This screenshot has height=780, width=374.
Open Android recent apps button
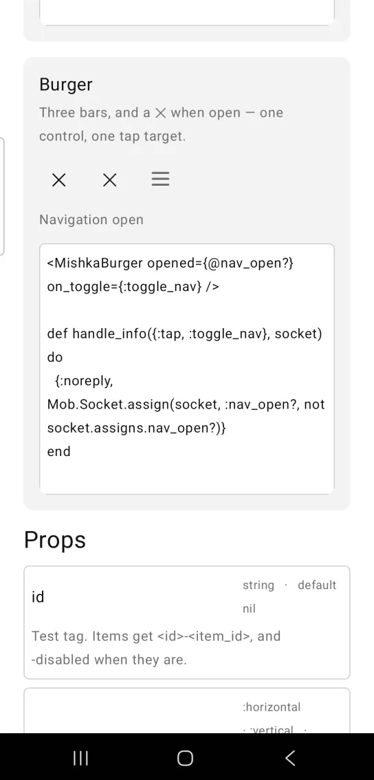point(80,757)
